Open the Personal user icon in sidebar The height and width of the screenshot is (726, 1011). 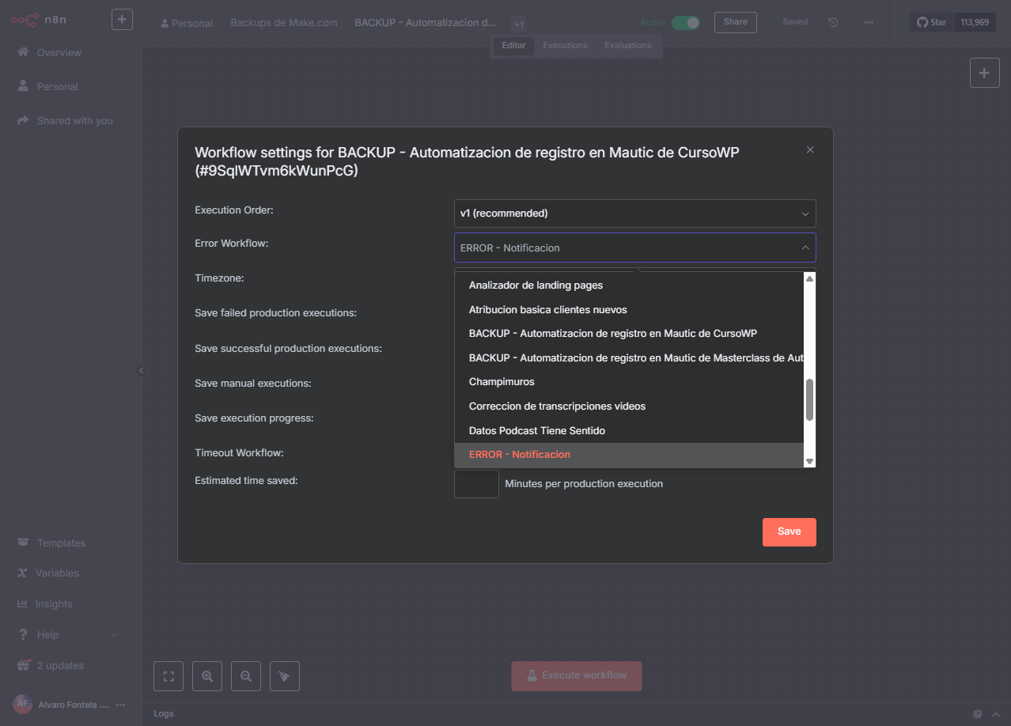pyautogui.click(x=23, y=86)
